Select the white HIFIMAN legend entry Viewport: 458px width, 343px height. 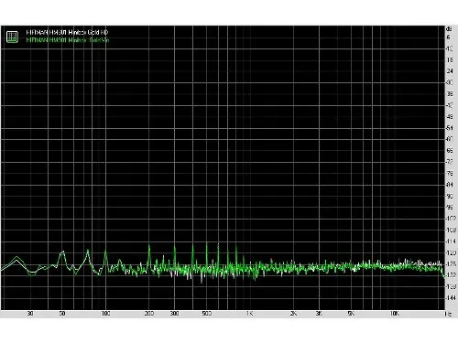pyautogui.click(x=67, y=32)
